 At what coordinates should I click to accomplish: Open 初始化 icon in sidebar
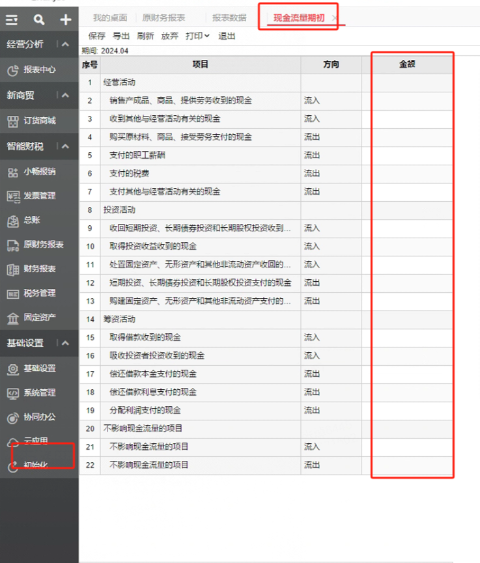pyautogui.click(x=13, y=466)
